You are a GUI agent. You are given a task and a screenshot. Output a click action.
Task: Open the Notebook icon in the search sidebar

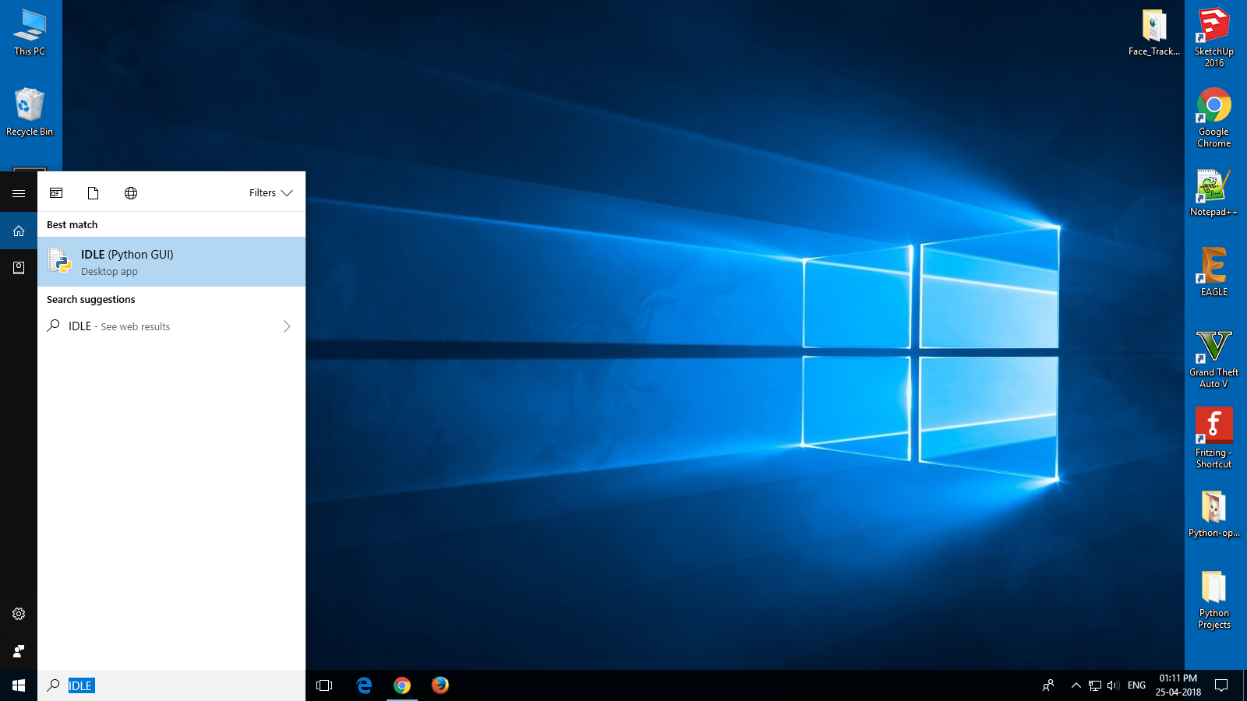click(19, 268)
